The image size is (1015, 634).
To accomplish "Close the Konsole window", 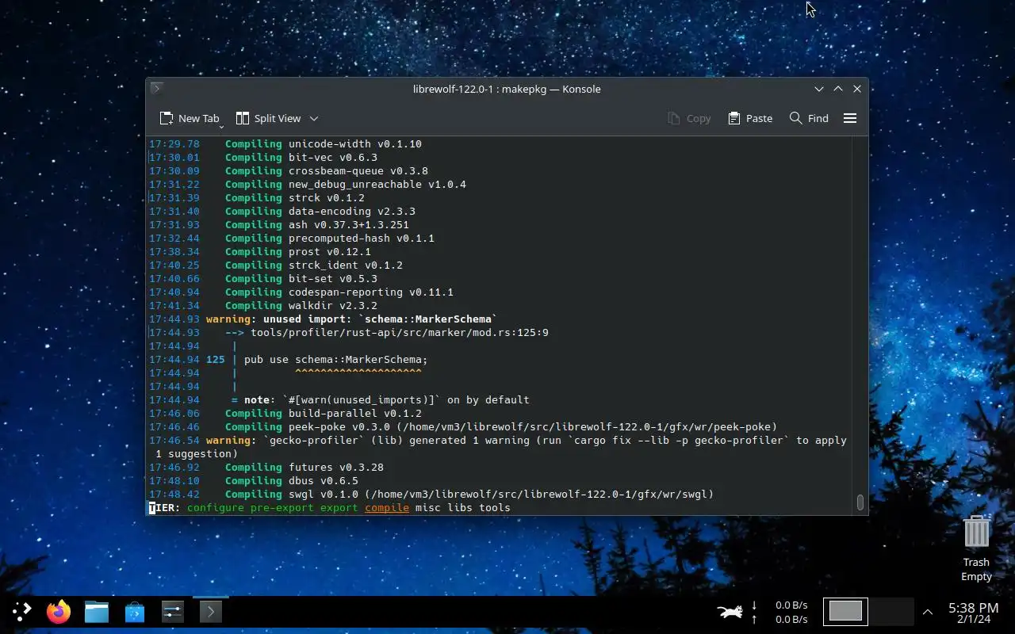I will pos(857,89).
